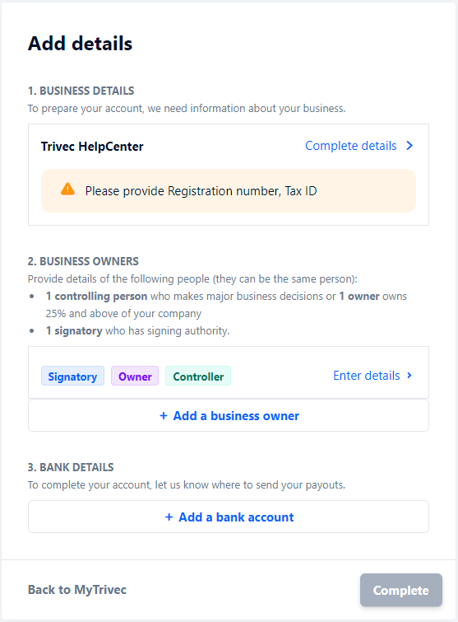Image resolution: width=458 pixels, height=622 pixels.
Task: Click the Business Details section heading
Action: pyautogui.click(x=81, y=91)
